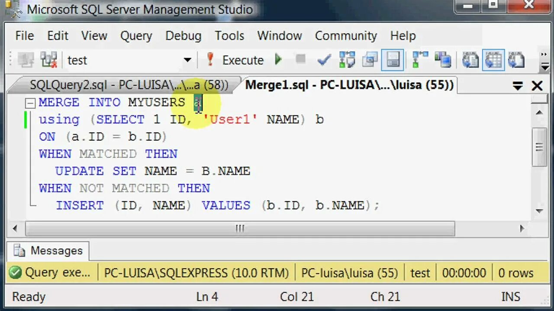Open the View menu
The image size is (554, 311).
(94, 36)
